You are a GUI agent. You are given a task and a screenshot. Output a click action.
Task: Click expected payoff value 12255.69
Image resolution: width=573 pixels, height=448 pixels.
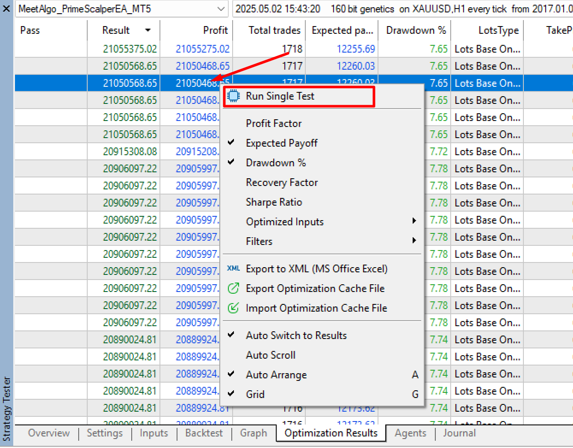click(356, 49)
